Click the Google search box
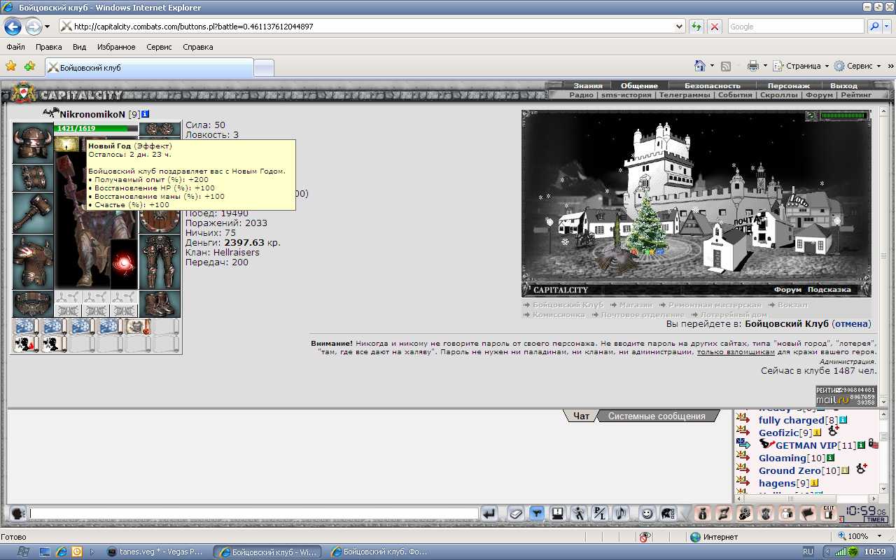The image size is (896, 560). pos(796,27)
